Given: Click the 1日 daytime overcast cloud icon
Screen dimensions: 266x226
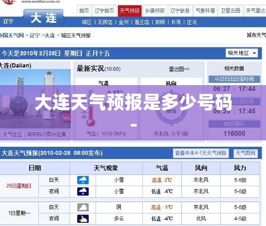Looking at the screenshot, I should point(83,207).
